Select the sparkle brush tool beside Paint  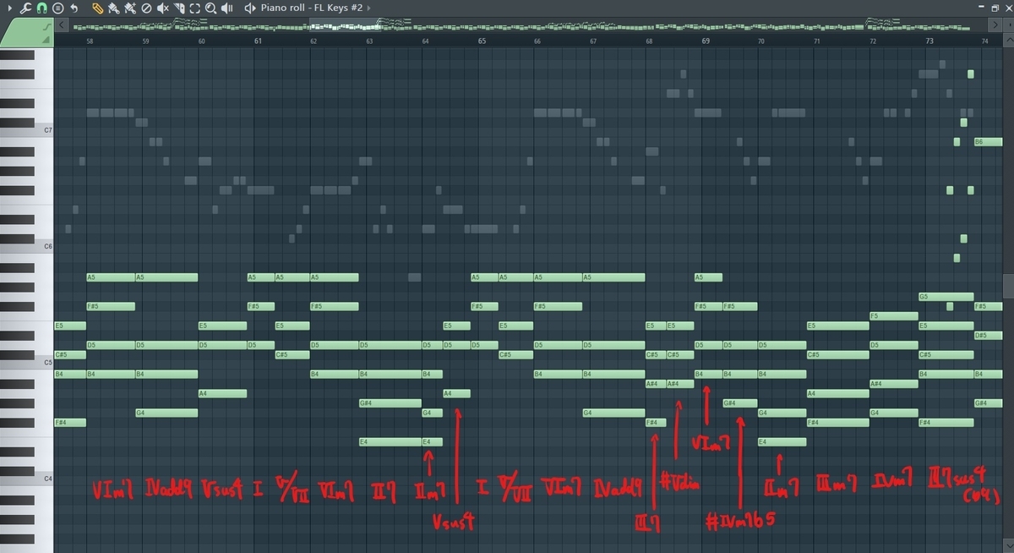(x=129, y=8)
